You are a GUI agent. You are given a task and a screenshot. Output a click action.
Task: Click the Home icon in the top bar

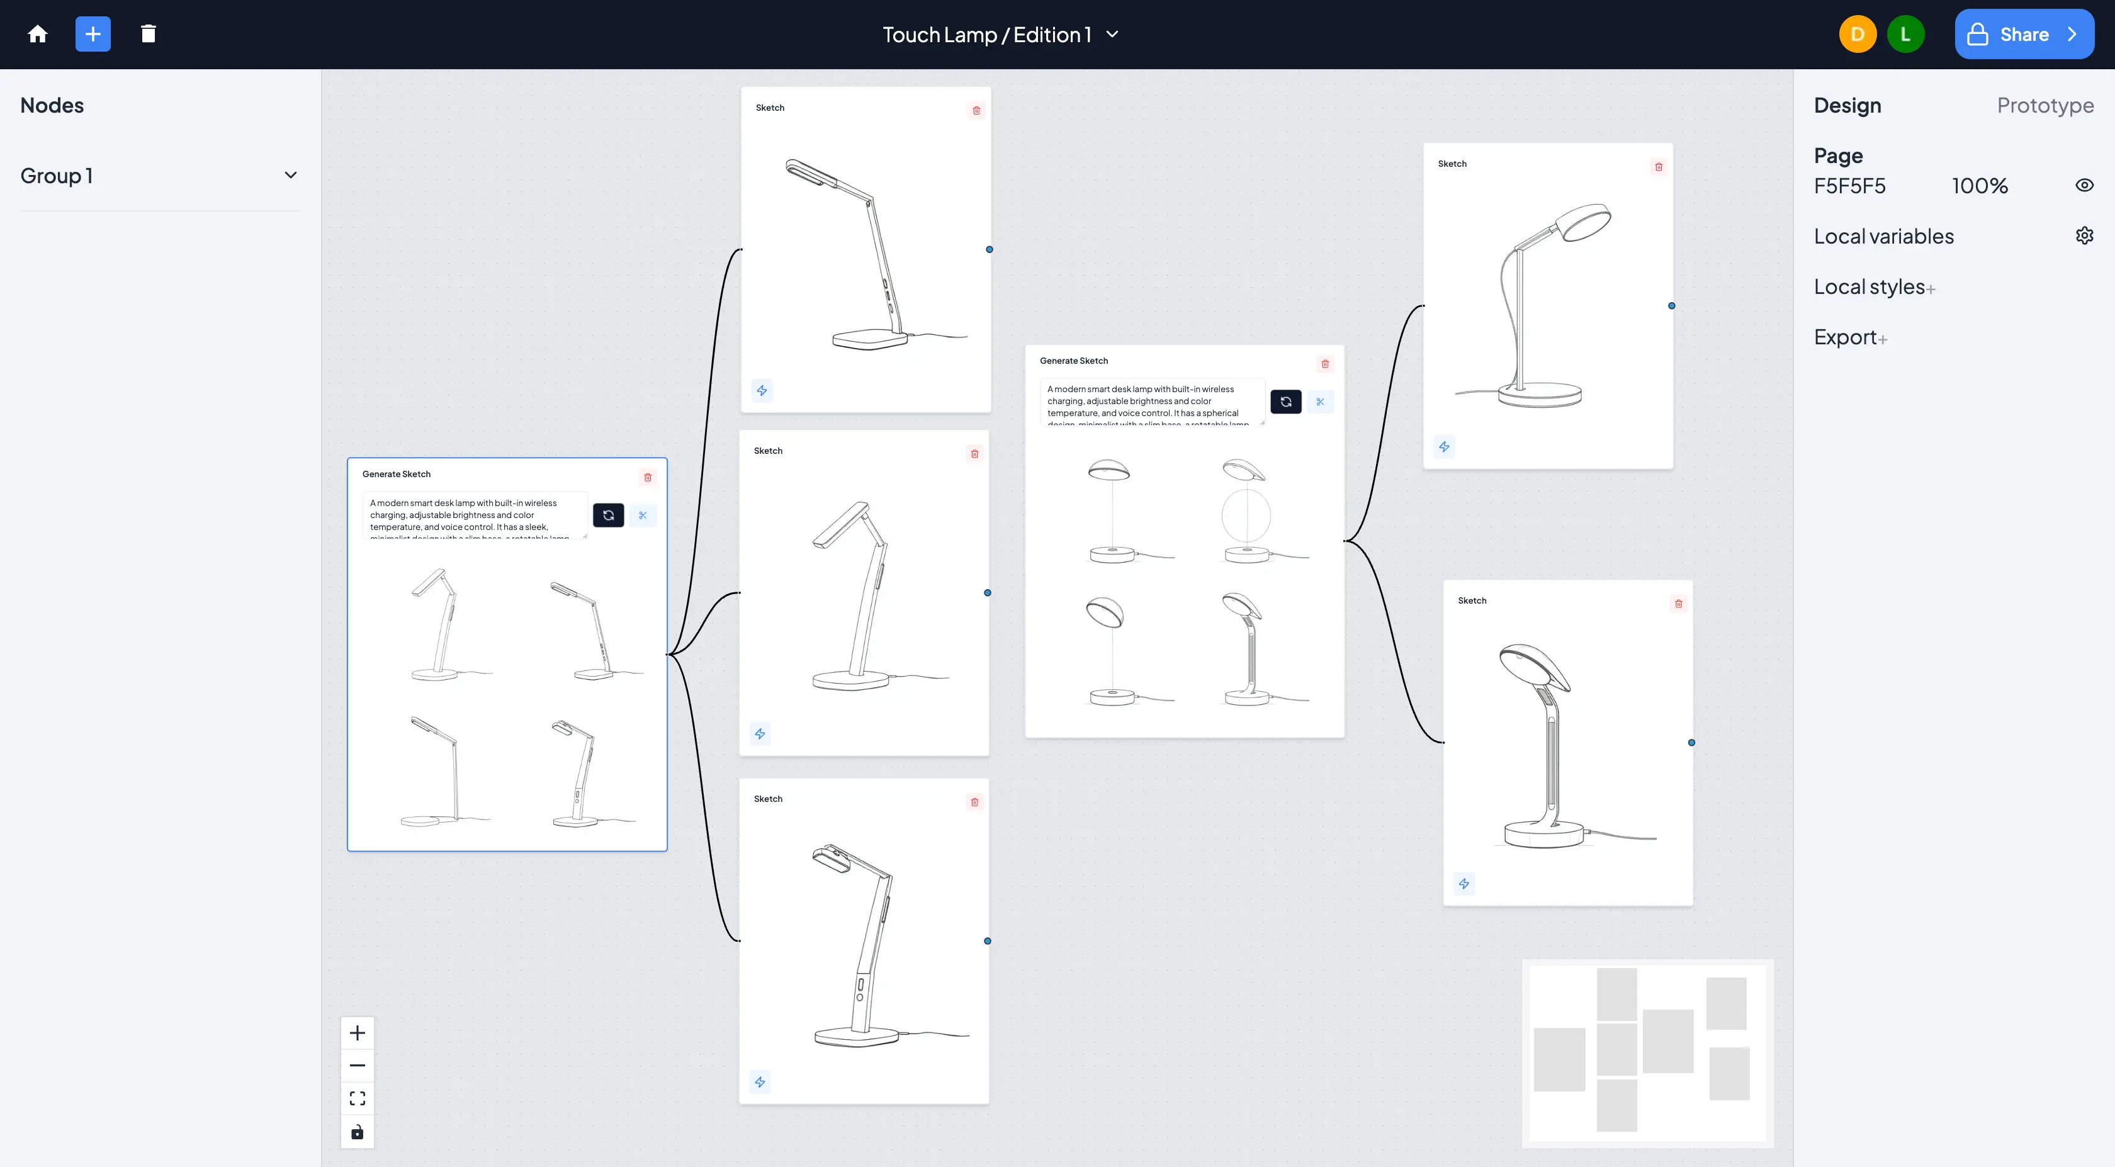[x=38, y=33]
